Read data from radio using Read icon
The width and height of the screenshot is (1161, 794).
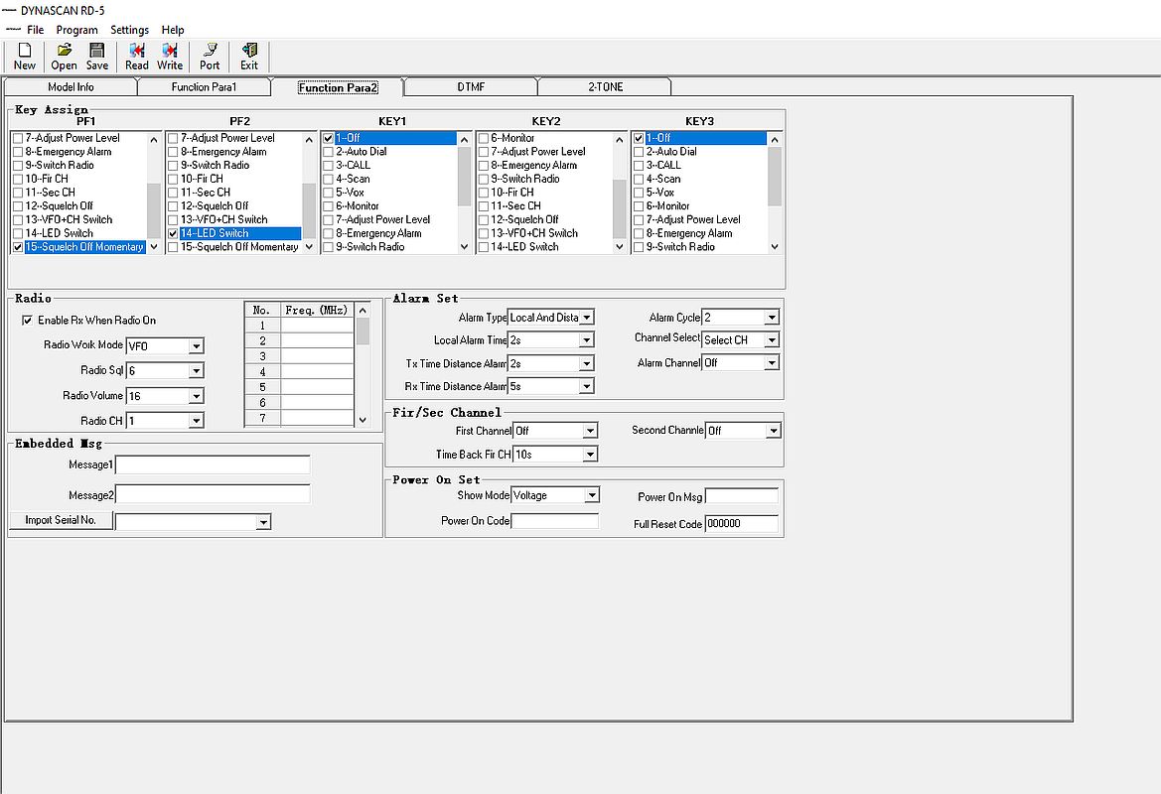[x=136, y=57]
